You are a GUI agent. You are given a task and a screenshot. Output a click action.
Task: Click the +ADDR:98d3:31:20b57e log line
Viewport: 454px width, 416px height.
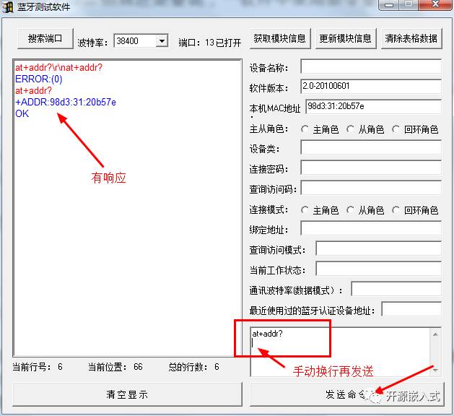coord(66,102)
